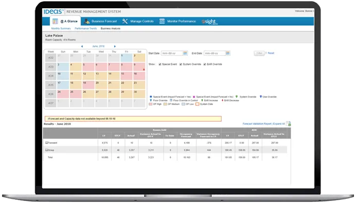Click the export icon beside Expand All
Viewport: 356px width, 203px height.
(x=289, y=124)
